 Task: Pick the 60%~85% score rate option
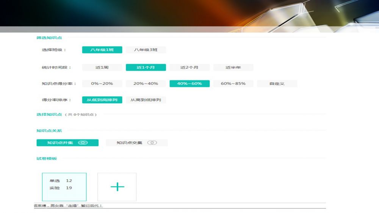click(x=233, y=84)
